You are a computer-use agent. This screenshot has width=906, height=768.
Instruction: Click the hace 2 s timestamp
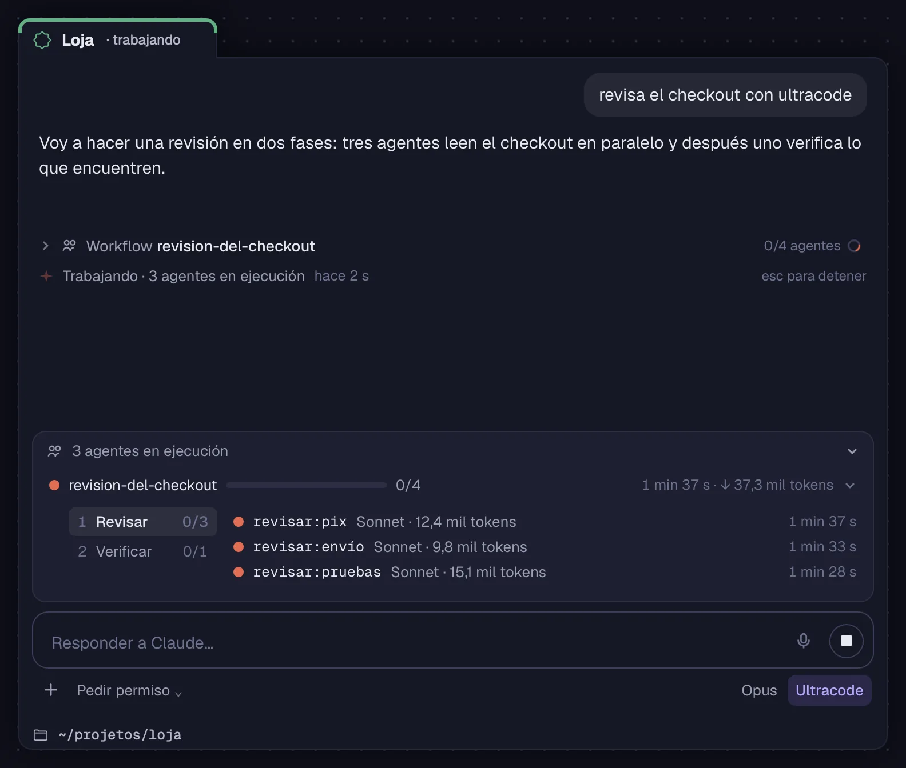(x=341, y=276)
